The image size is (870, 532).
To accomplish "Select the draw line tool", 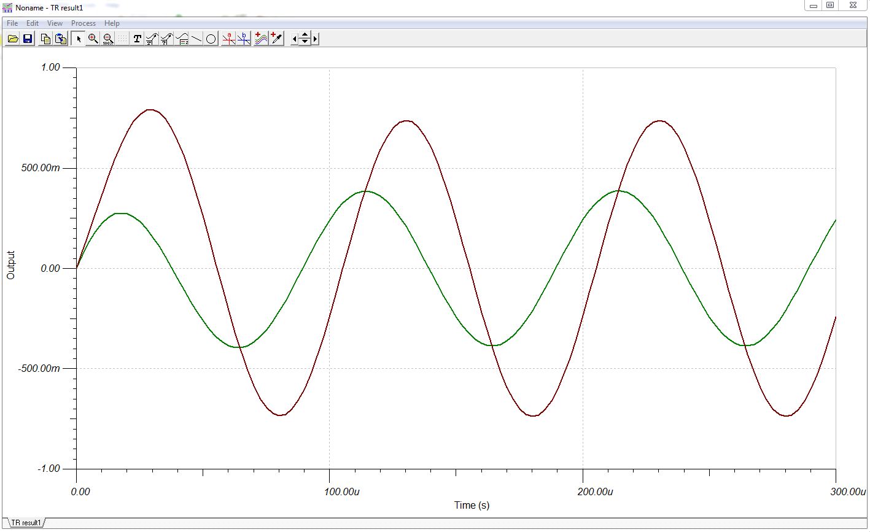I will 196,39.
